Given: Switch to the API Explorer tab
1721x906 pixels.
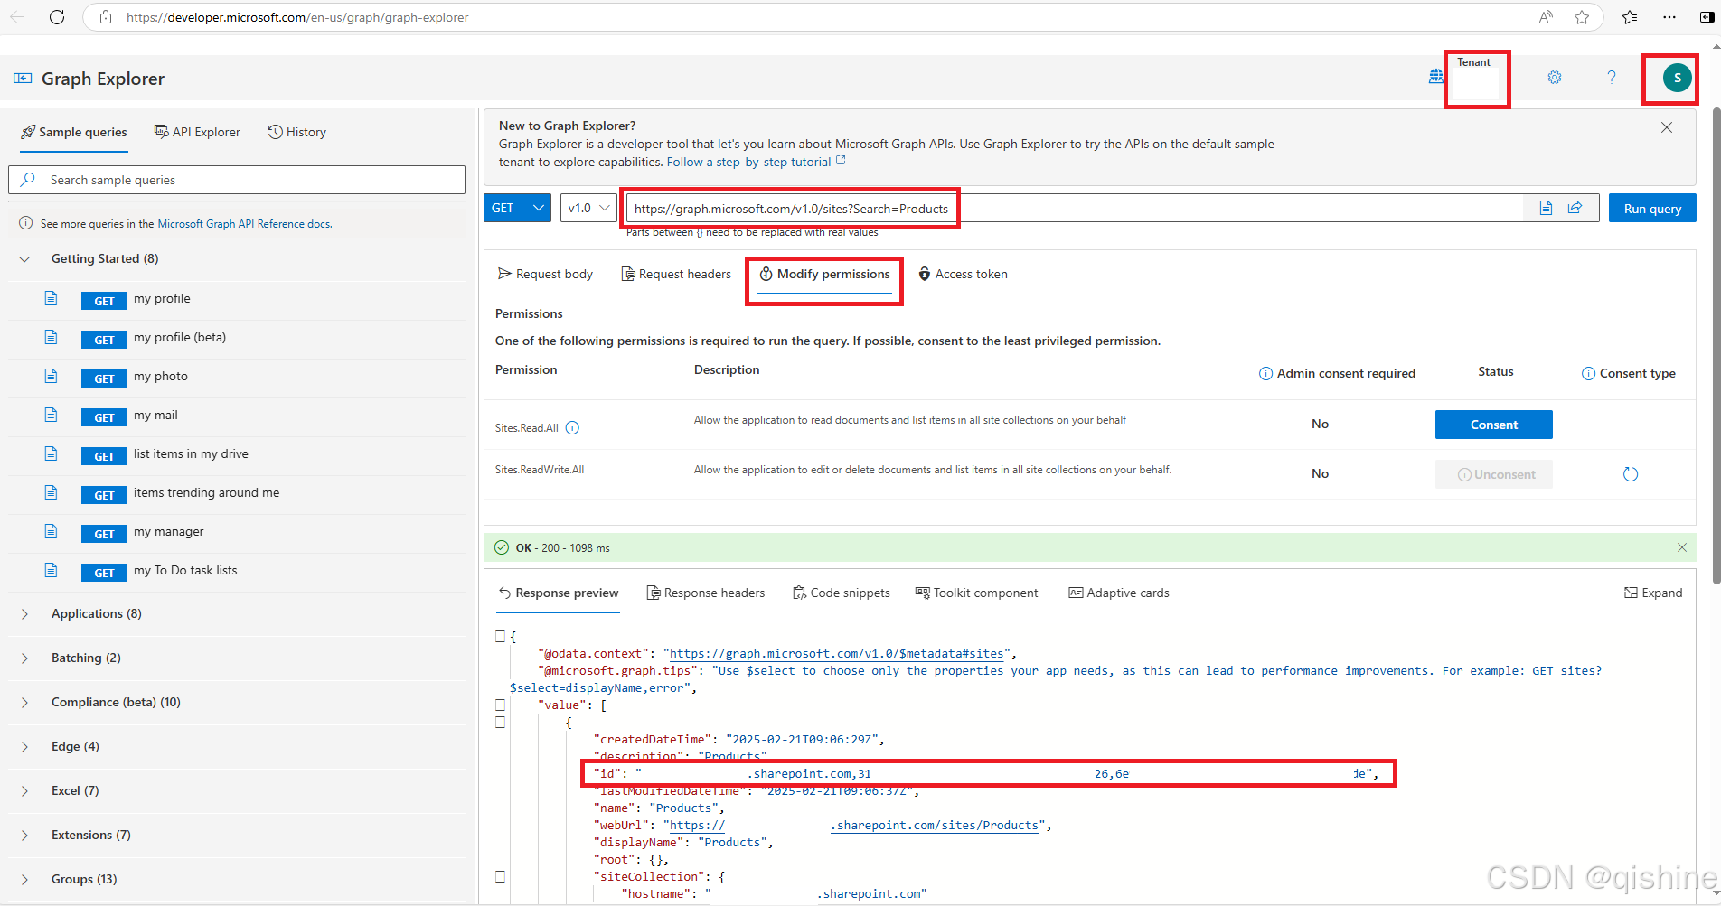Looking at the screenshot, I should point(197,132).
